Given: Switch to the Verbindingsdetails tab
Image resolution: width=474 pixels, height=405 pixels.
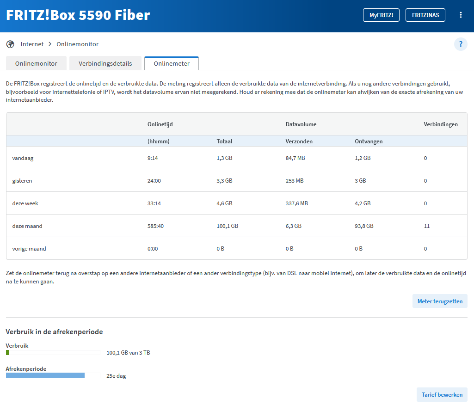Looking at the screenshot, I should coord(105,63).
